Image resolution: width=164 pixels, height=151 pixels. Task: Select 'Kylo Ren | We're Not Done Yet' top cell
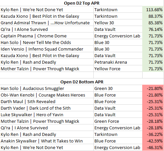[47, 10]
